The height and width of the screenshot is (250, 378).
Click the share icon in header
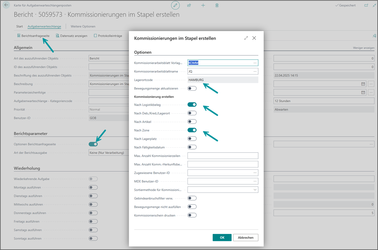189,5
